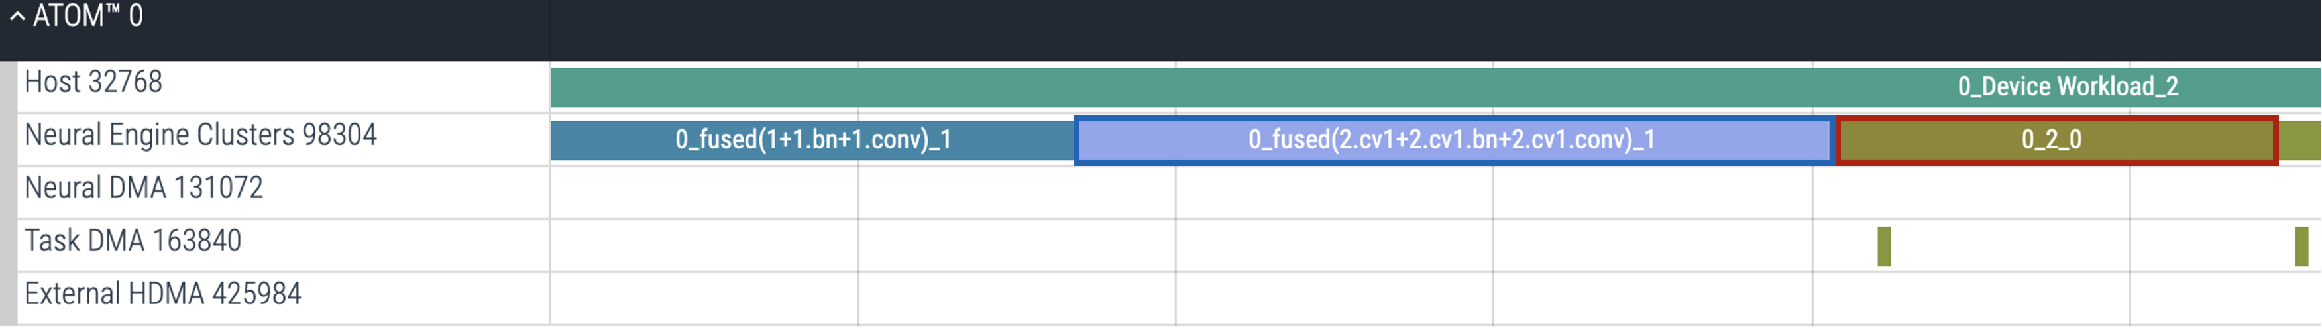Click the olive slice after 0_2_0
The image size is (2322, 330).
[2300, 140]
